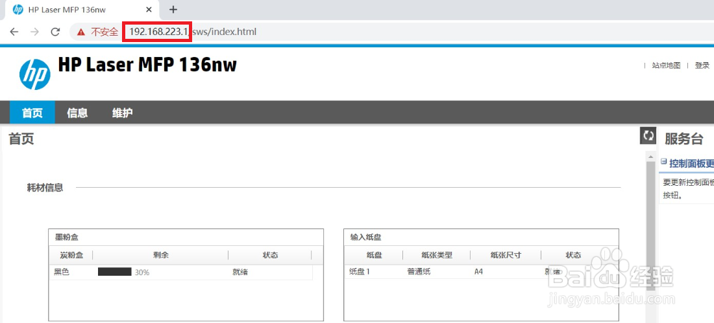Click the 纸张类型 column header
Viewport: 714px width, 323px height.
pyautogui.click(x=437, y=255)
